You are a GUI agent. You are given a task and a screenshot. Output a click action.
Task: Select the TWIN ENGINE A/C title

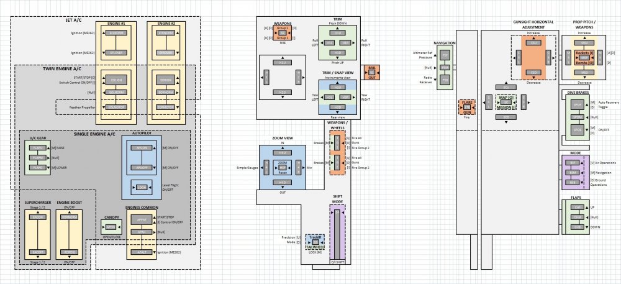tap(61, 69)
